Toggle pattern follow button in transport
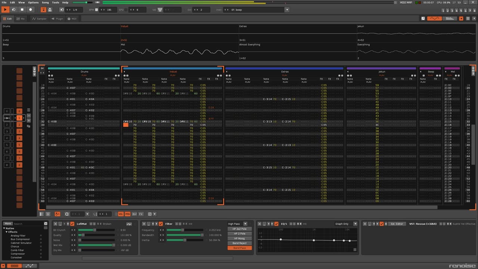The height and width of the screenshot is (269, 478). tap(43, 9)
